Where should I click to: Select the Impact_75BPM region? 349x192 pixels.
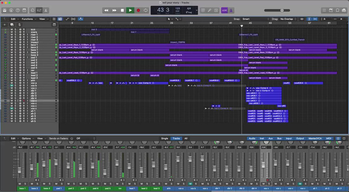(x=177, y=42)
